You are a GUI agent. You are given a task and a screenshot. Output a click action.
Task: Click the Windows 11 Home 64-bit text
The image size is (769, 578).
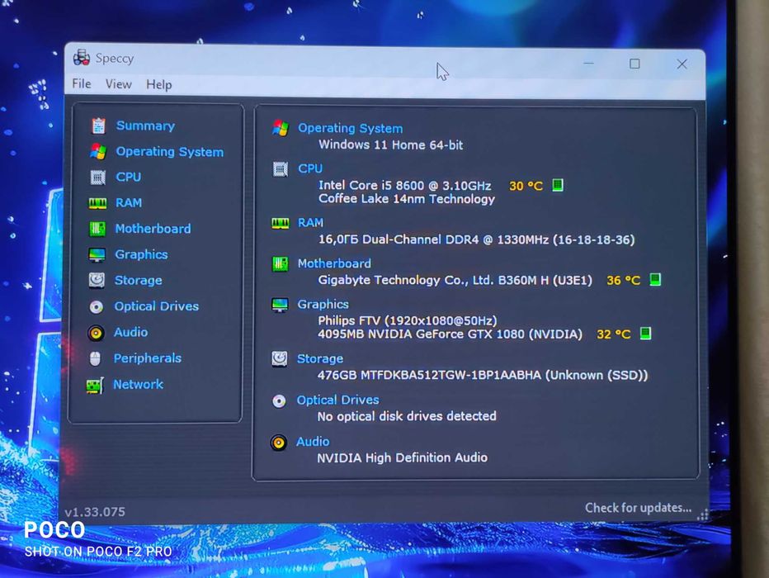click(x=391, y=145)
